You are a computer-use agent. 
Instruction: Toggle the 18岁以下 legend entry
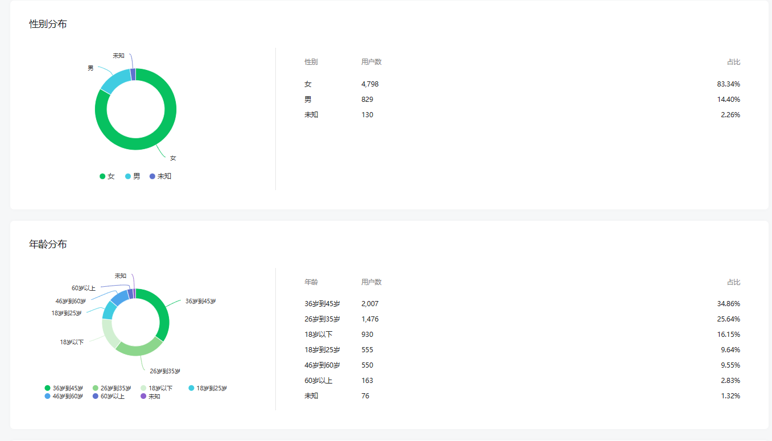pyautogui.click(x=156, y=388)
